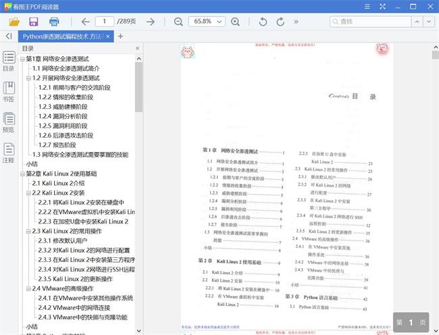This screenshot has width=439, height=335.
Task: Rotate the page clockwise
Action: tap(280, 22)
